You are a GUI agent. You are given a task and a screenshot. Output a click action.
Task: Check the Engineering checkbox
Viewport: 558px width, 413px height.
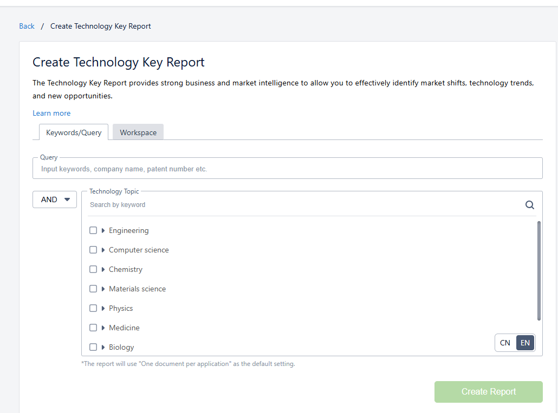tap(93, 230)
